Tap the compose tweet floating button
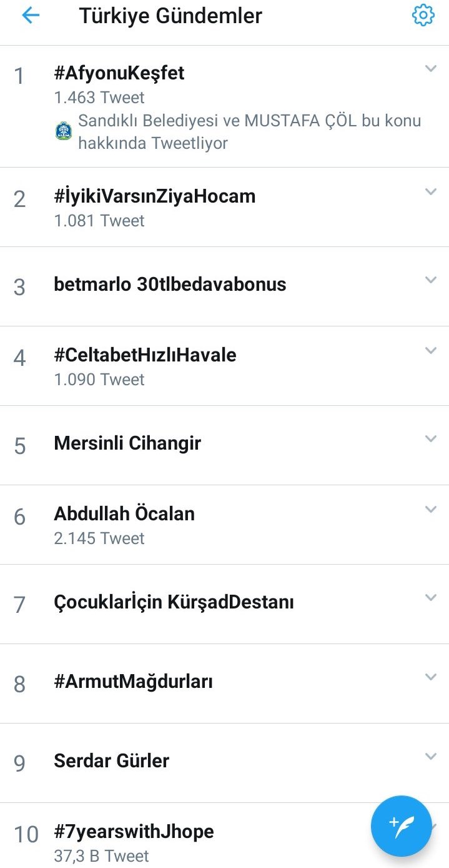This screenshot has width=449, height=868. 401,825
